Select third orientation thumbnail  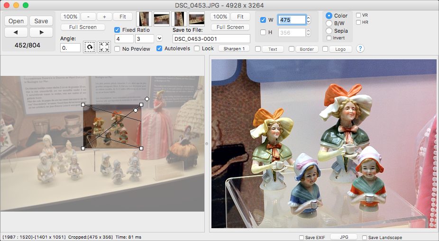[179, 19]
